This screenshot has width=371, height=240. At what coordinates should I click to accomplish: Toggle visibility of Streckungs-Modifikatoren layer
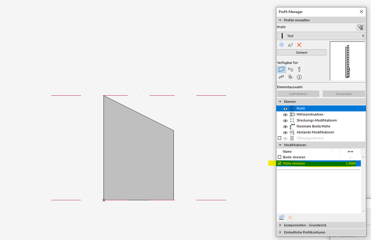(x=285, y=121)
